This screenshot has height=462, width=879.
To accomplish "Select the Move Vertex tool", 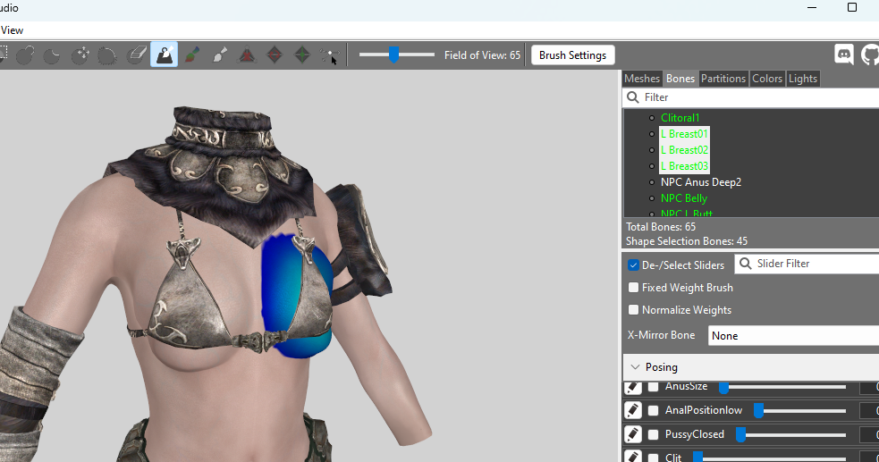I will (330, 55).
